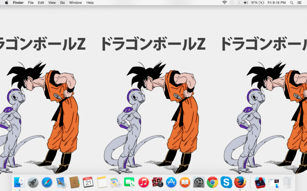Open the Go menu

click(x=62, y=3)
